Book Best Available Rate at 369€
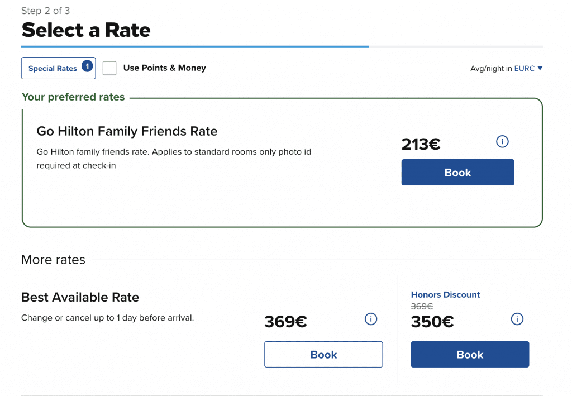 [323, 355]
